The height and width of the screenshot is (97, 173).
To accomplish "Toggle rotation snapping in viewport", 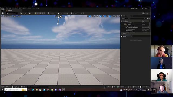I will click(105, 16).
